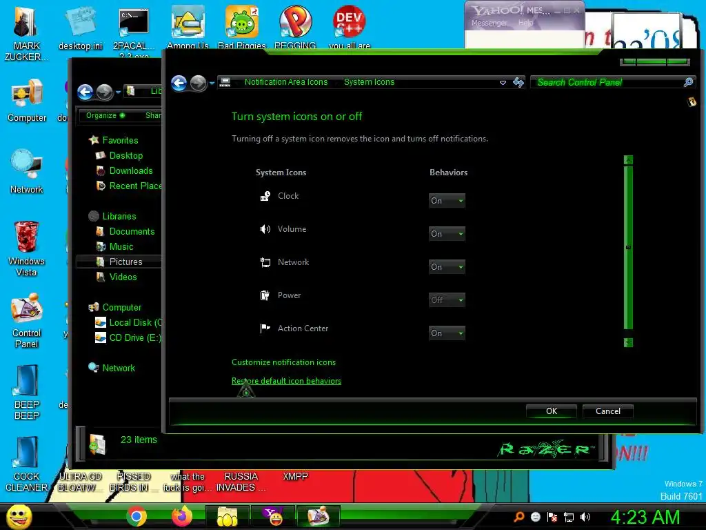Select Network node in Libraries sidebar
Viewport: 706px width, 530px height.
pos(119,369)
